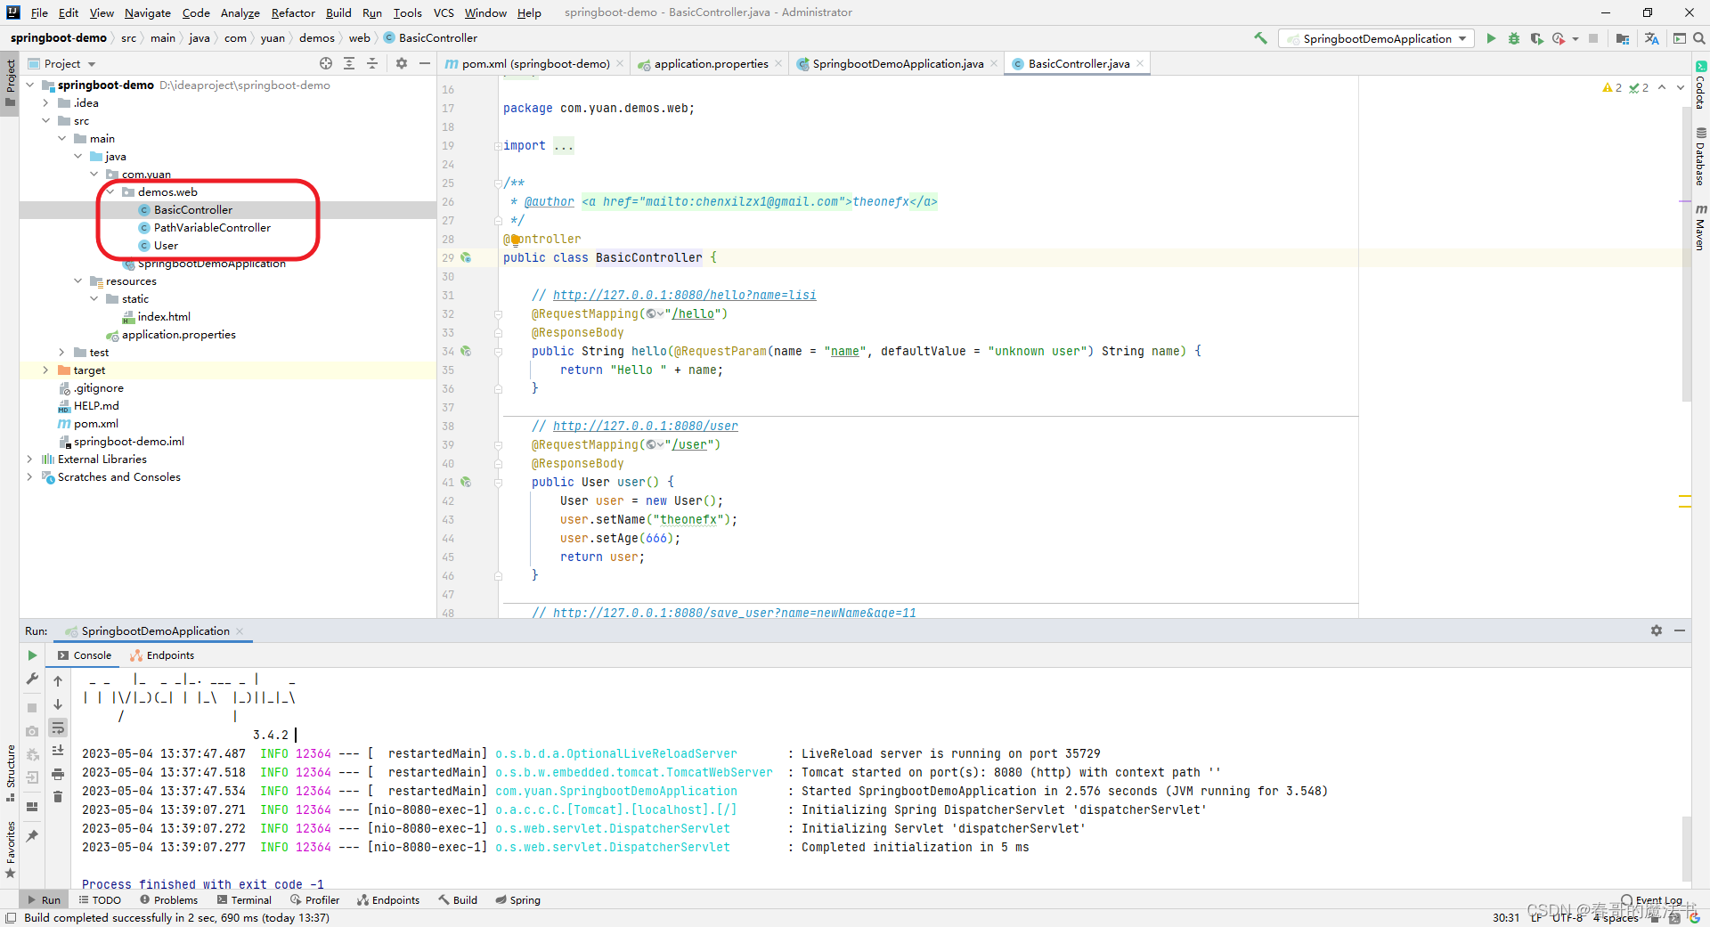Click the Build project hammer icon
This screenshot has width=1710, height=927.
[x=1260, y=38]
